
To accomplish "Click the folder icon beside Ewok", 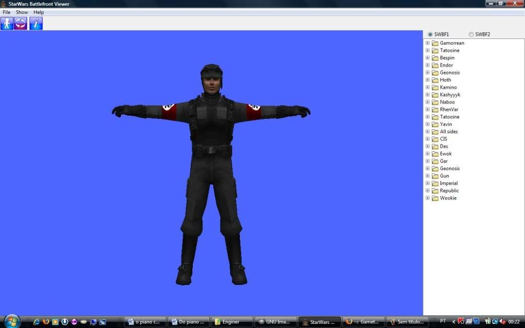I will (x=435, y=154).
